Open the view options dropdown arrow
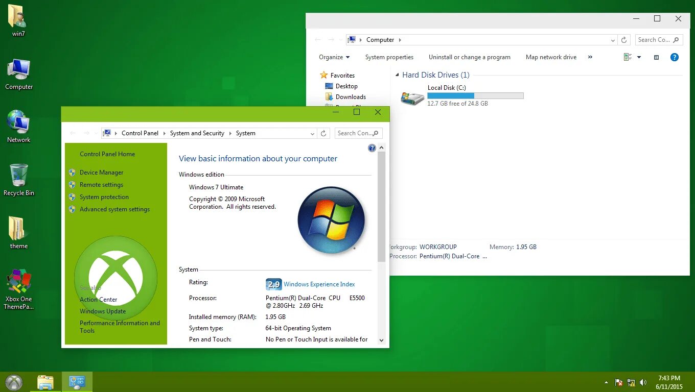 (x=639, y=57)
